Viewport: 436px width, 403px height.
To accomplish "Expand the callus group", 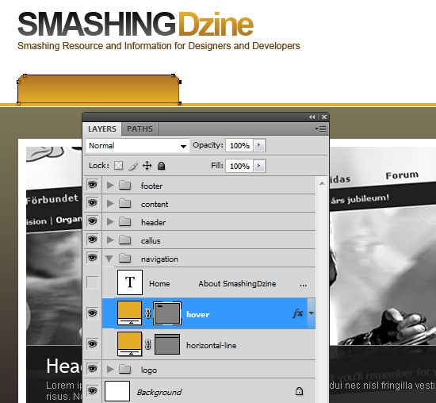I will tap(110, 240).
